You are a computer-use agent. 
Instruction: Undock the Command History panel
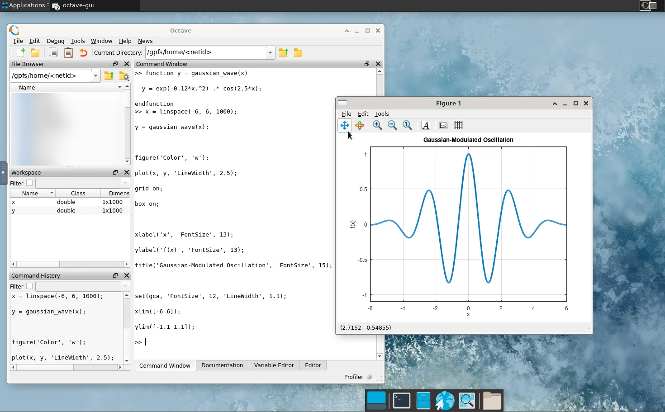pyautogui.click(x=115, y=275)
